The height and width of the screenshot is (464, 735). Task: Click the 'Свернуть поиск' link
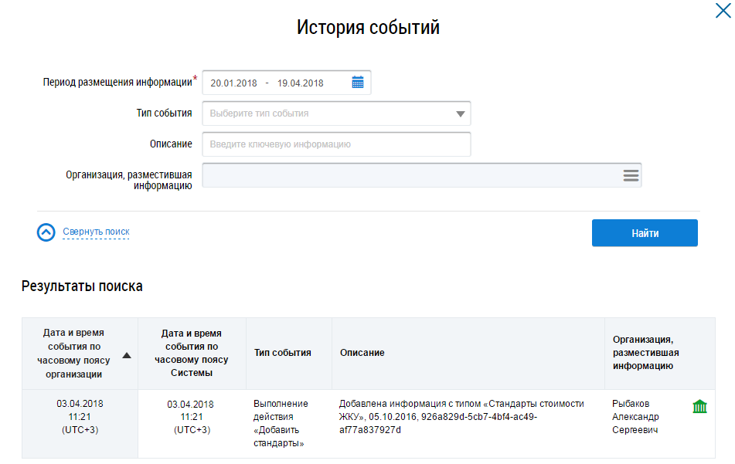click(96, 232)
